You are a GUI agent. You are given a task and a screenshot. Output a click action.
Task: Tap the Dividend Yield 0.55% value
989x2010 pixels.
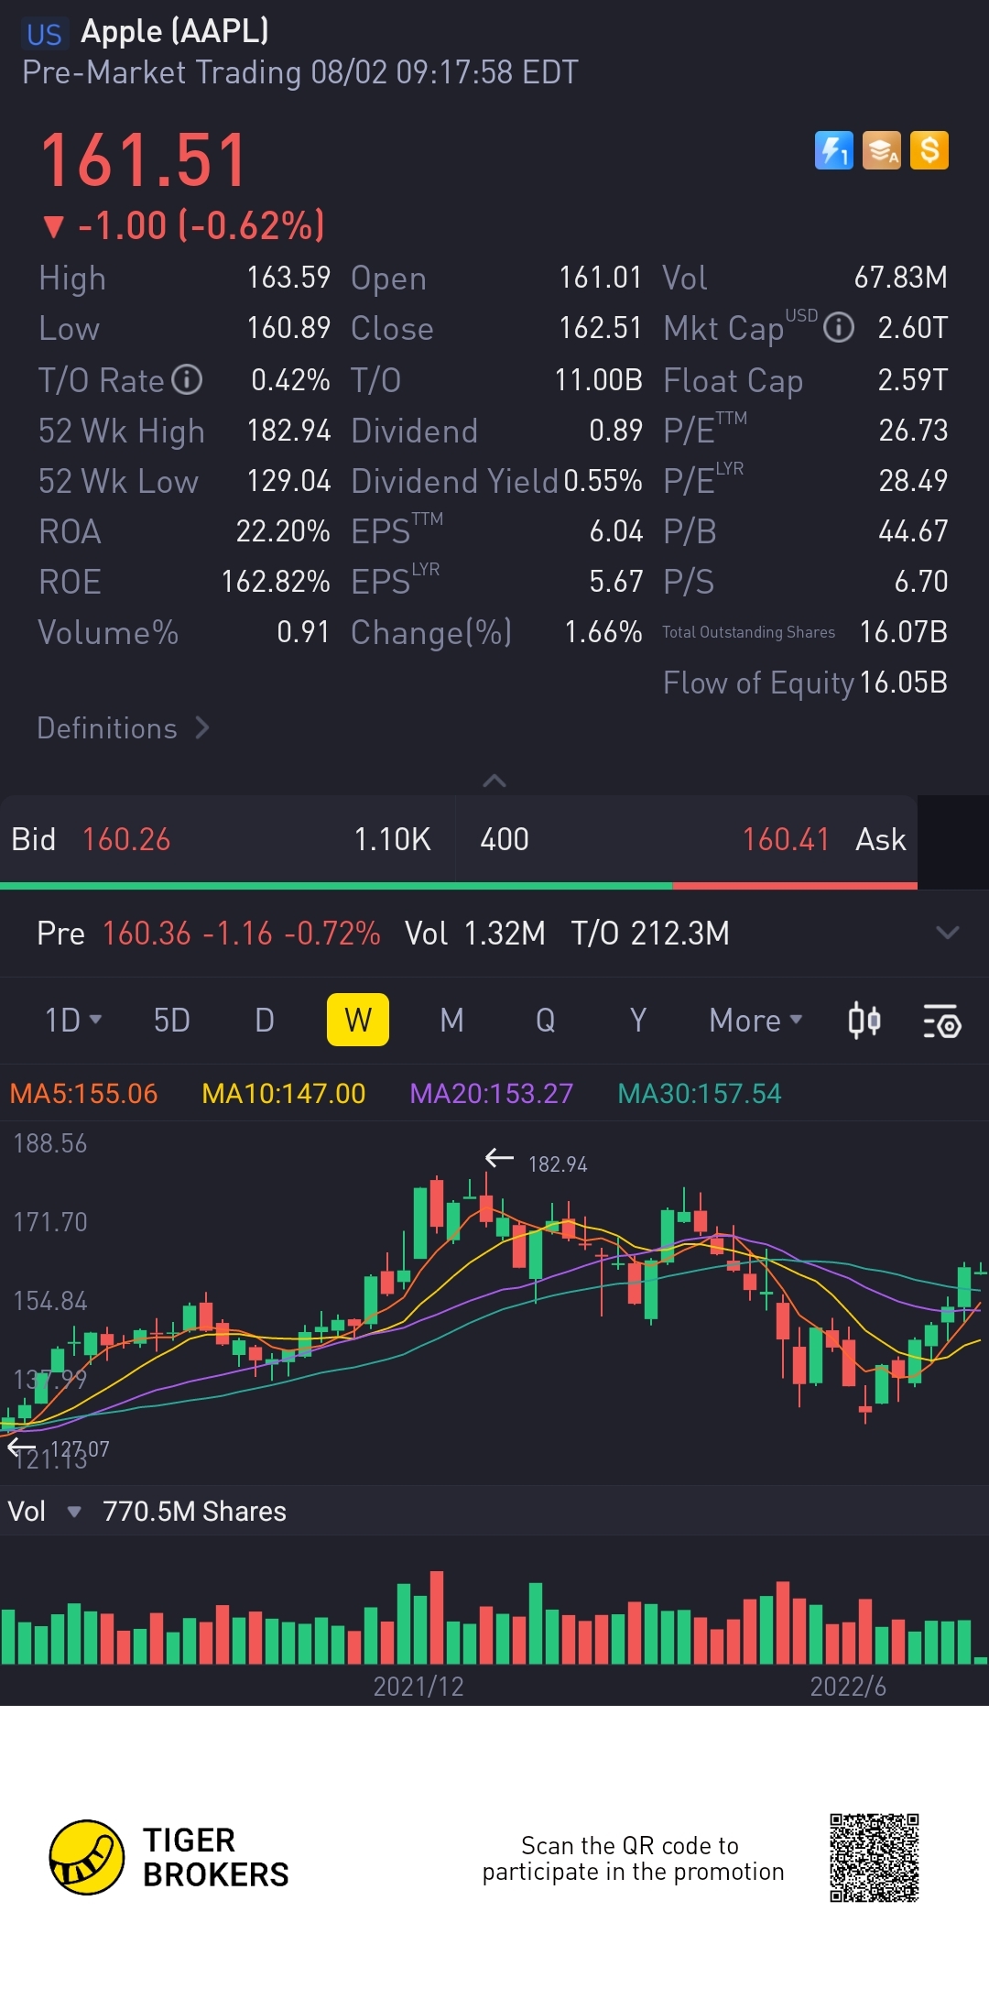[603, 480]
